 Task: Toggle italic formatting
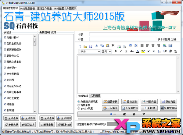pyautogui.click(x=121, y=51)
